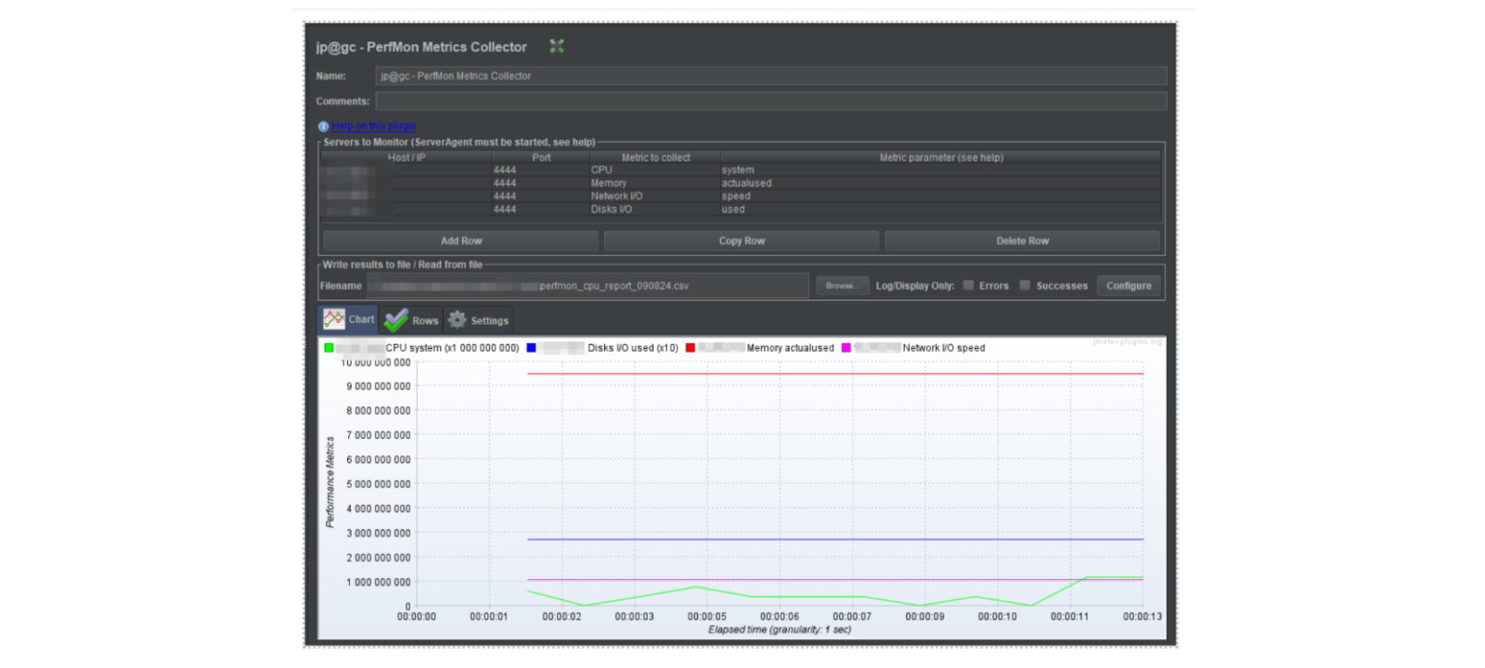Open the Configure dialog
This screenshot has height=668, width=1485.
point(1128,285)
